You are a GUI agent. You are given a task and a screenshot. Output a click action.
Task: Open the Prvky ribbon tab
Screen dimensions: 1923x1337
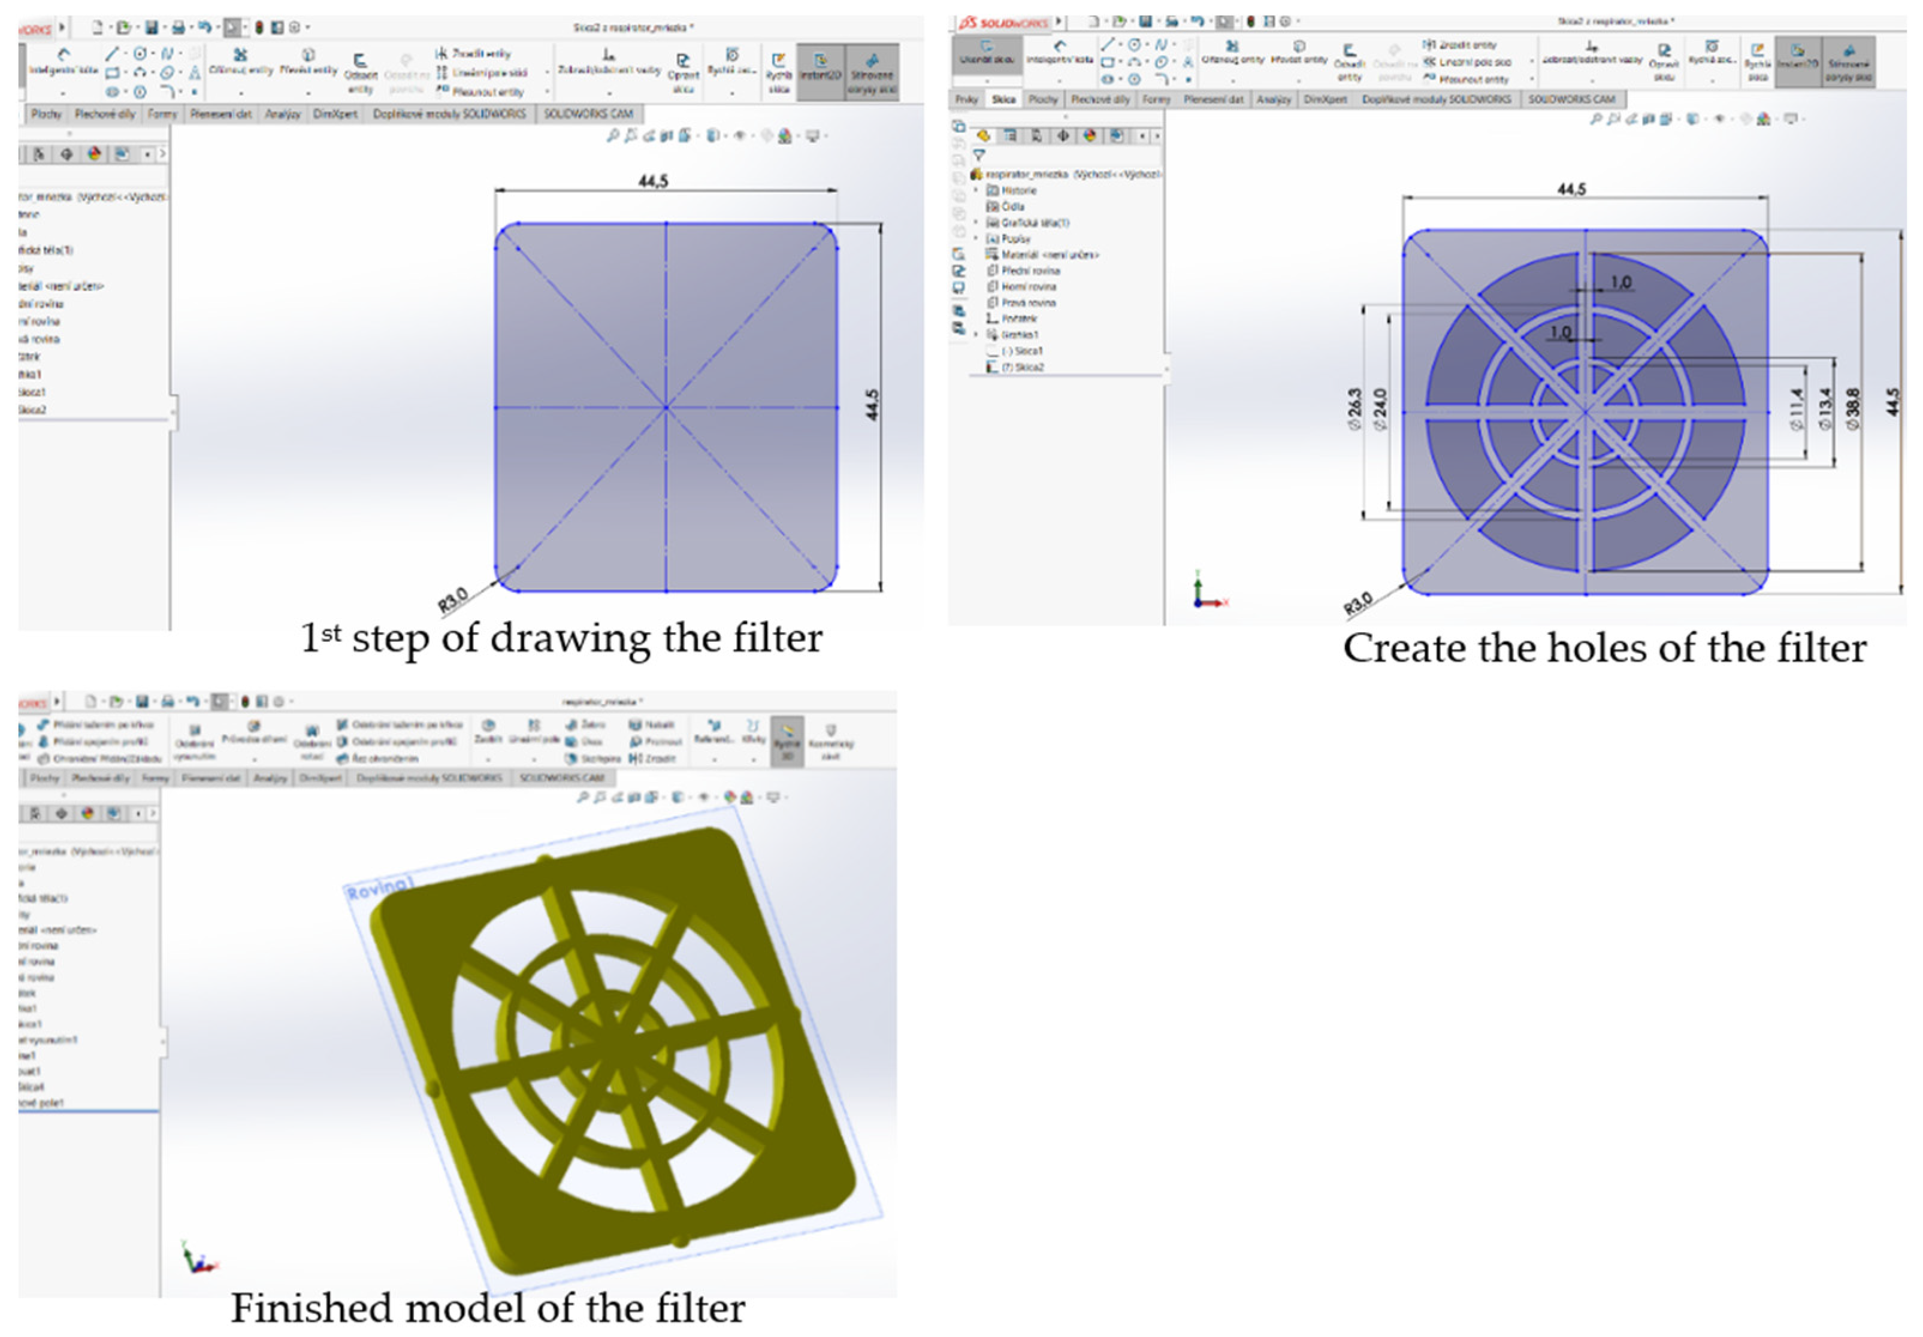click(966, 99)
